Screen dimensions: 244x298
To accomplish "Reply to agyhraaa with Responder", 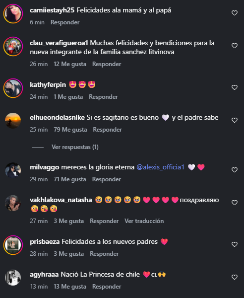I will 107,287.
